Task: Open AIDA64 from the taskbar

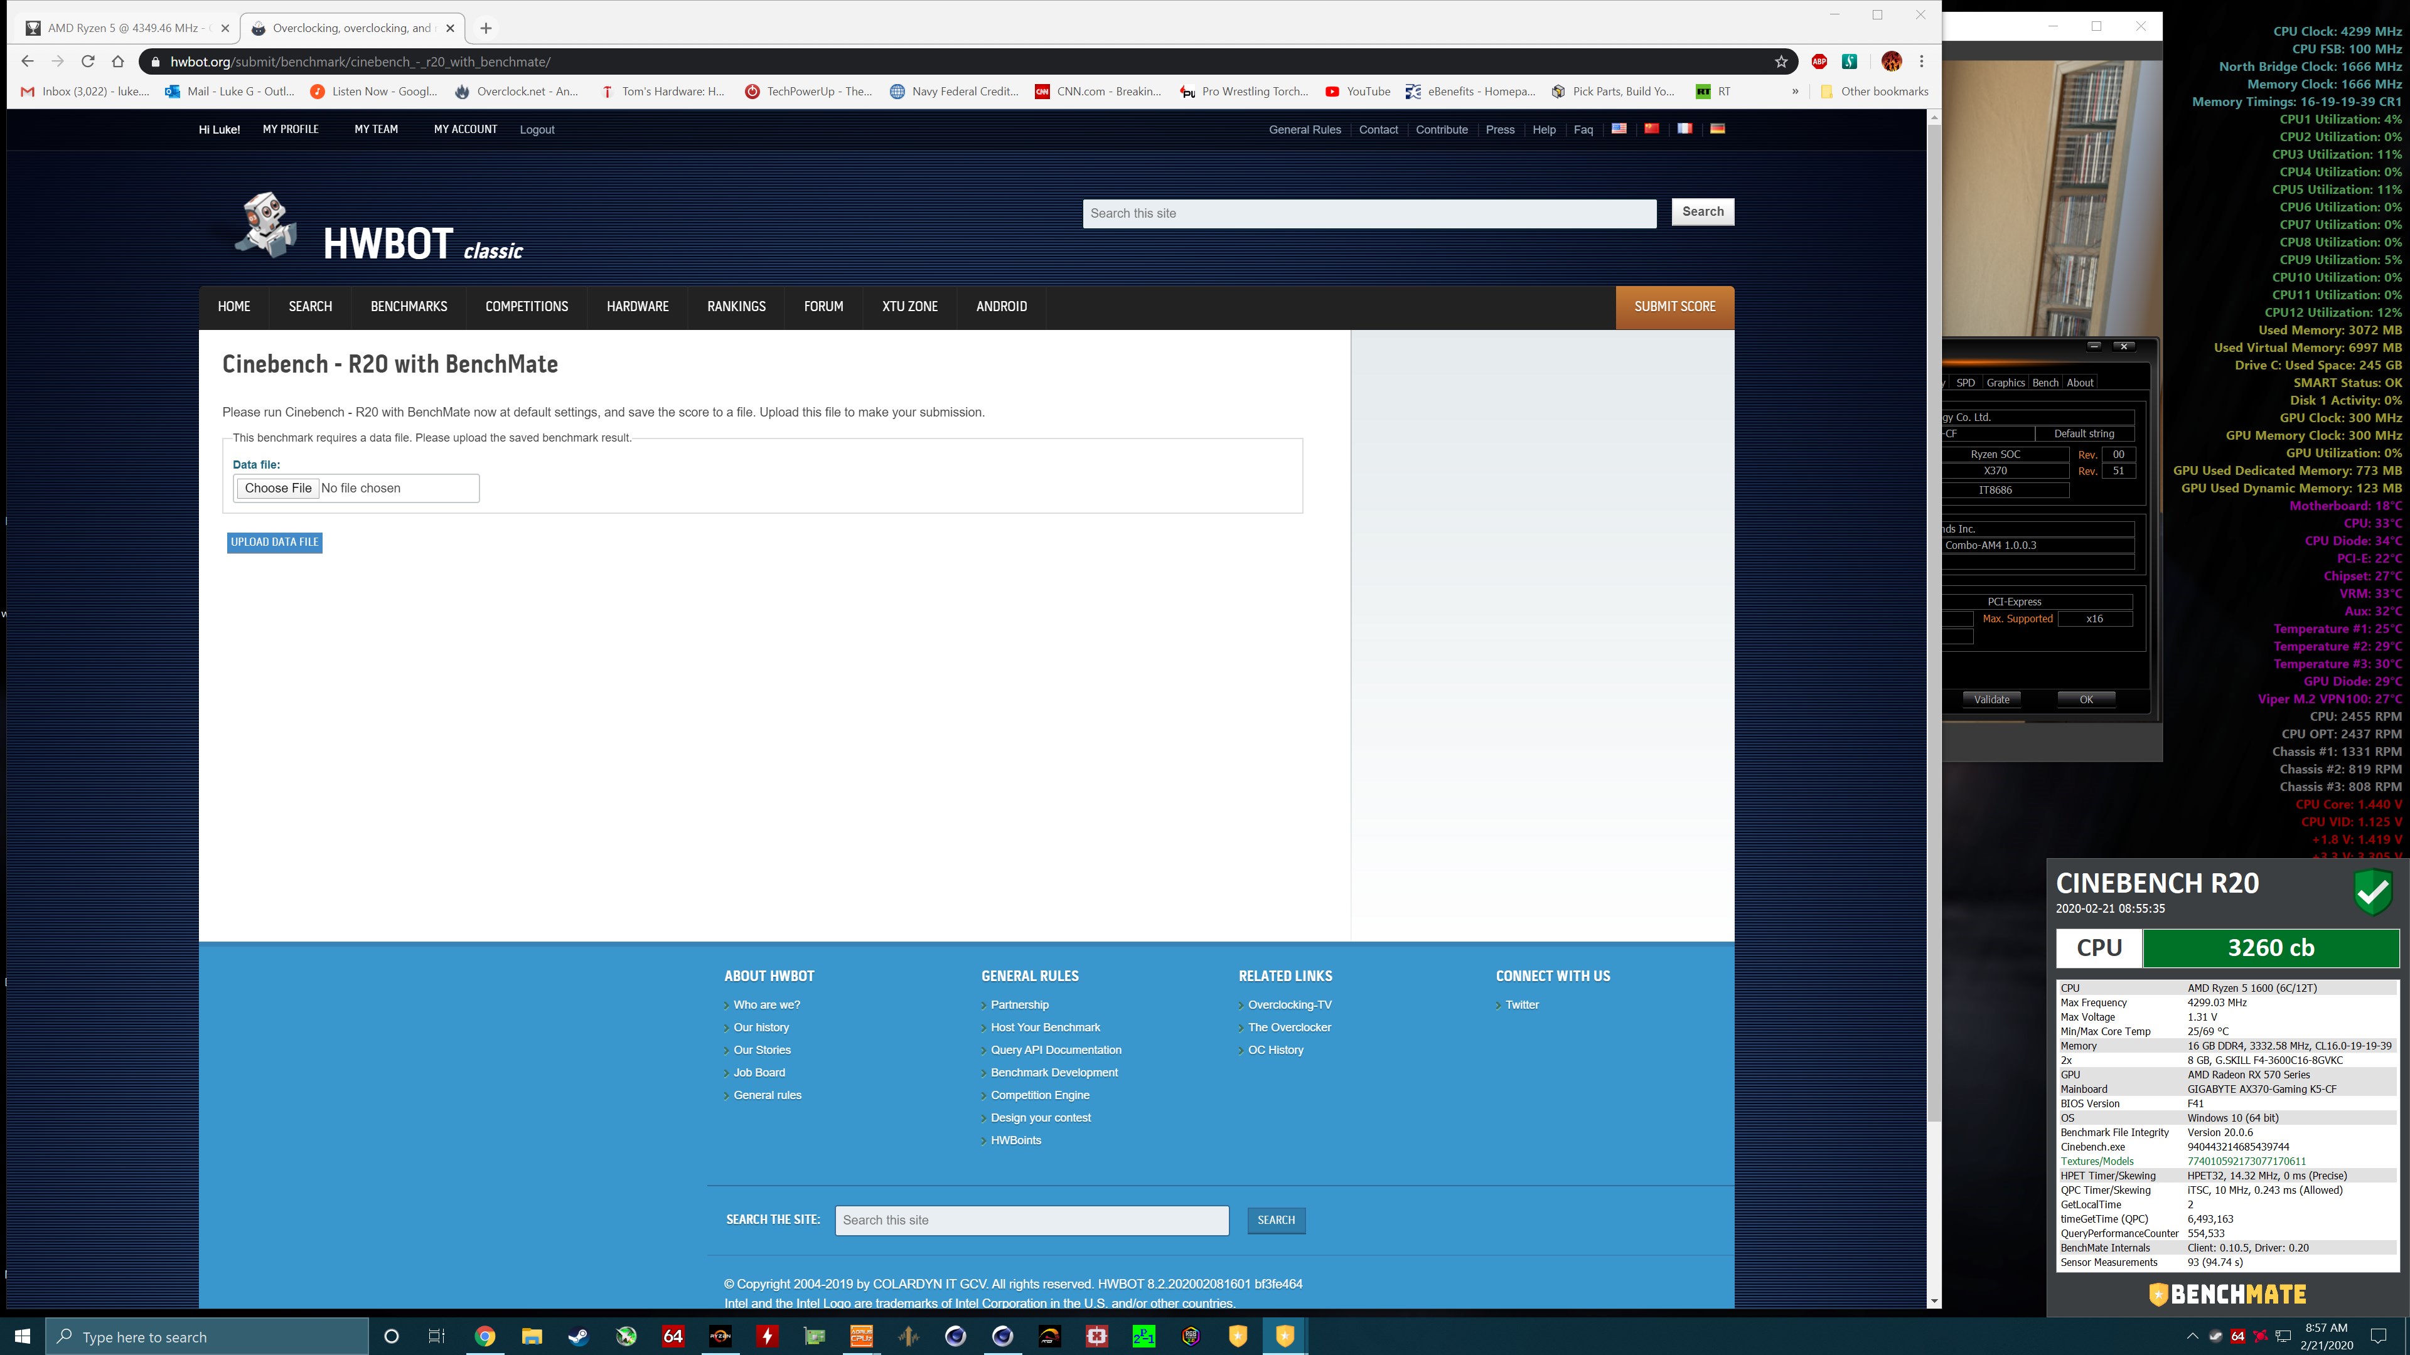Action: [x=673, y=1336]
